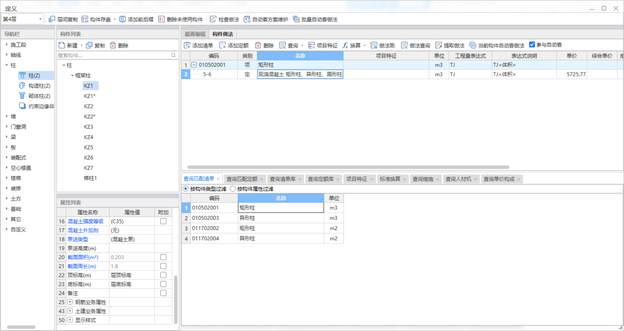Select the 011702004 异形柱 row
Screen dimensions: 624x331
pos(262,238)
